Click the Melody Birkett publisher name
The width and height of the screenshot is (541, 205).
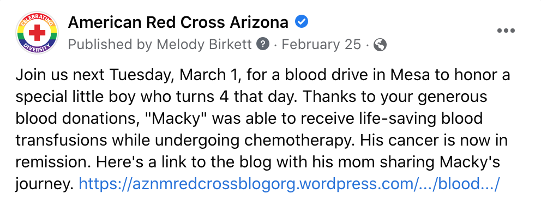point(205,45)
